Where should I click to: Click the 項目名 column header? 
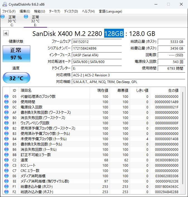click(54, 90)
